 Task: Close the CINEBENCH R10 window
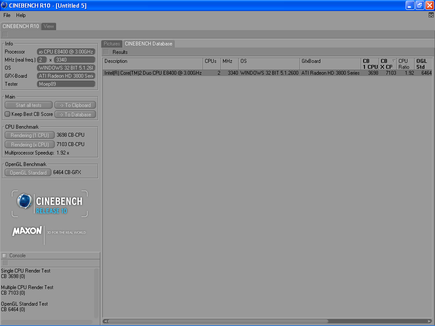[429, 5]
